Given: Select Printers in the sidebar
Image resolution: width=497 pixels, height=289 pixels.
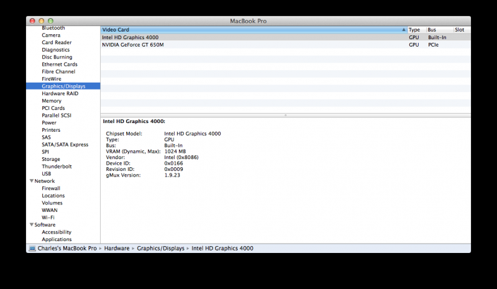Looking at the screenshot, I should click(51, 130).
